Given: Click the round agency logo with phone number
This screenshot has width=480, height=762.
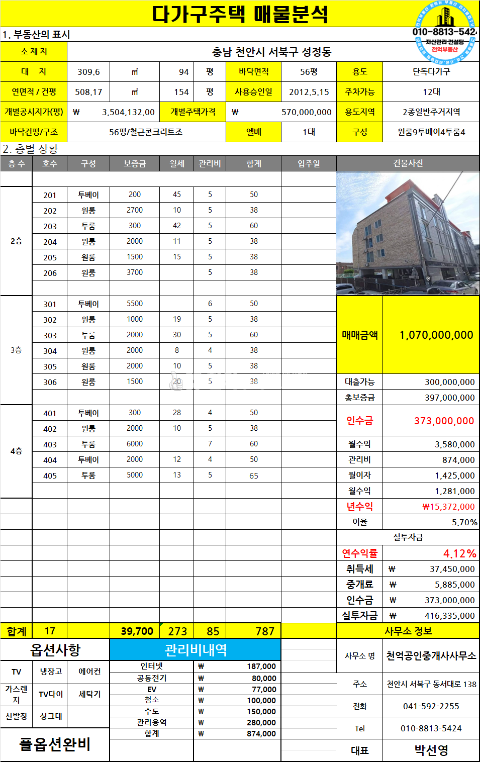Looking at the screenshot, I should (x=445, y=33).
